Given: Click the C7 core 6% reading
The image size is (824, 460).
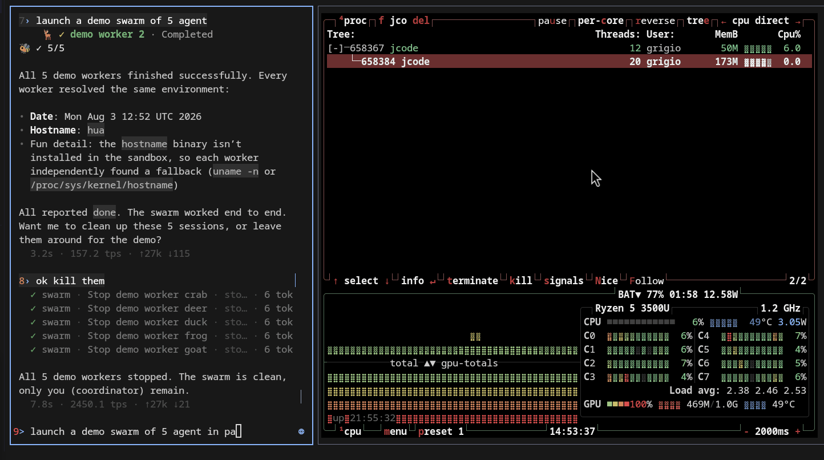Looking at the screenshot, I should point(801,377).
